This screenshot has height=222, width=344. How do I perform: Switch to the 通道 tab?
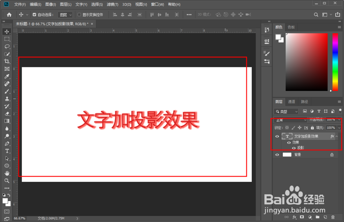pos(292,102)
